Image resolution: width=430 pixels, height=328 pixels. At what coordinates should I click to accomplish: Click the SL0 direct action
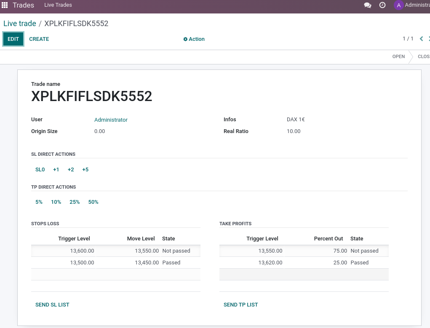[40, 170]
